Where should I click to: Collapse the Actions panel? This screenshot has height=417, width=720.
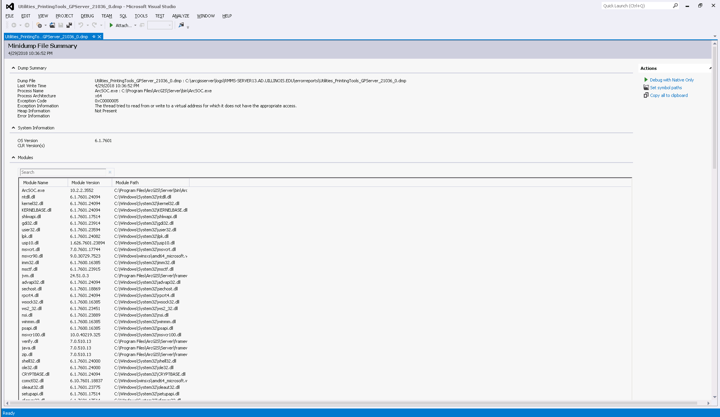[710, 68]
